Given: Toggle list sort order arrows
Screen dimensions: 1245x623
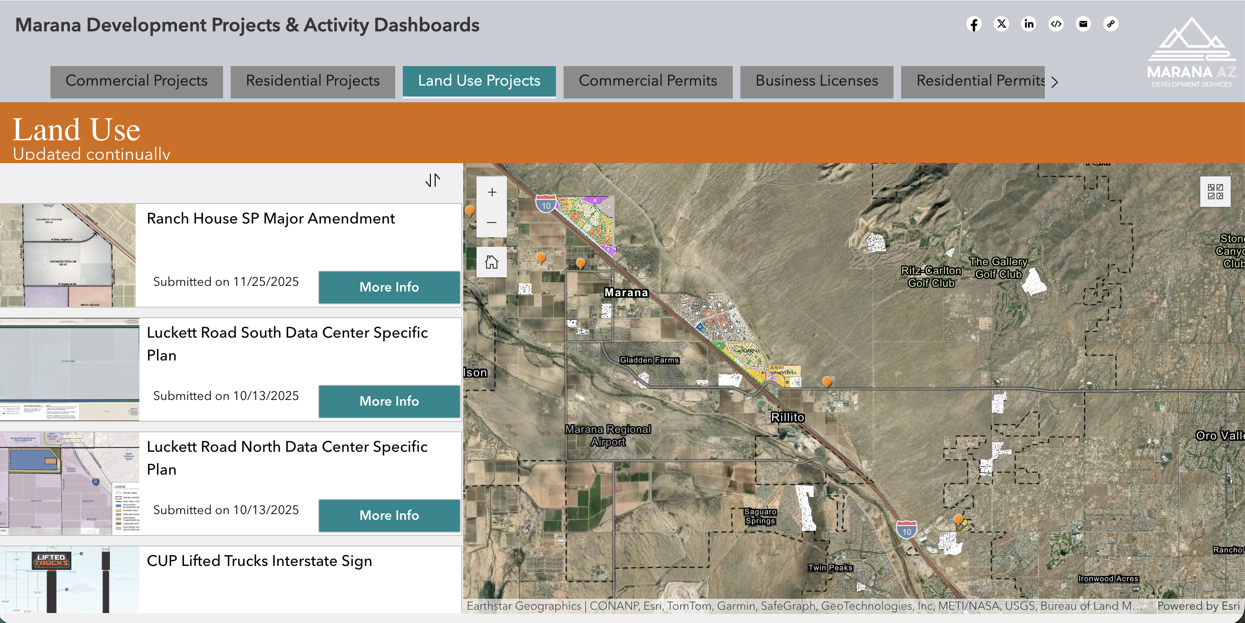Looking at the screenshot, I should click(433, 180).
